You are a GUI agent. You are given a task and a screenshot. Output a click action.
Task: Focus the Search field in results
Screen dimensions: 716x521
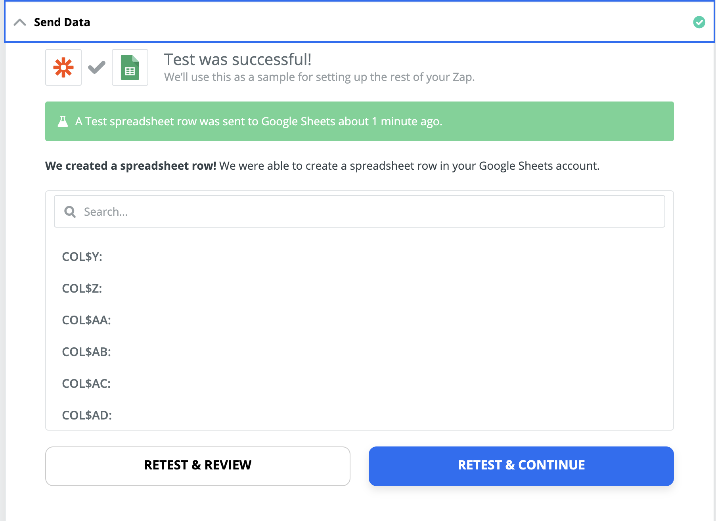pos(359,211)
